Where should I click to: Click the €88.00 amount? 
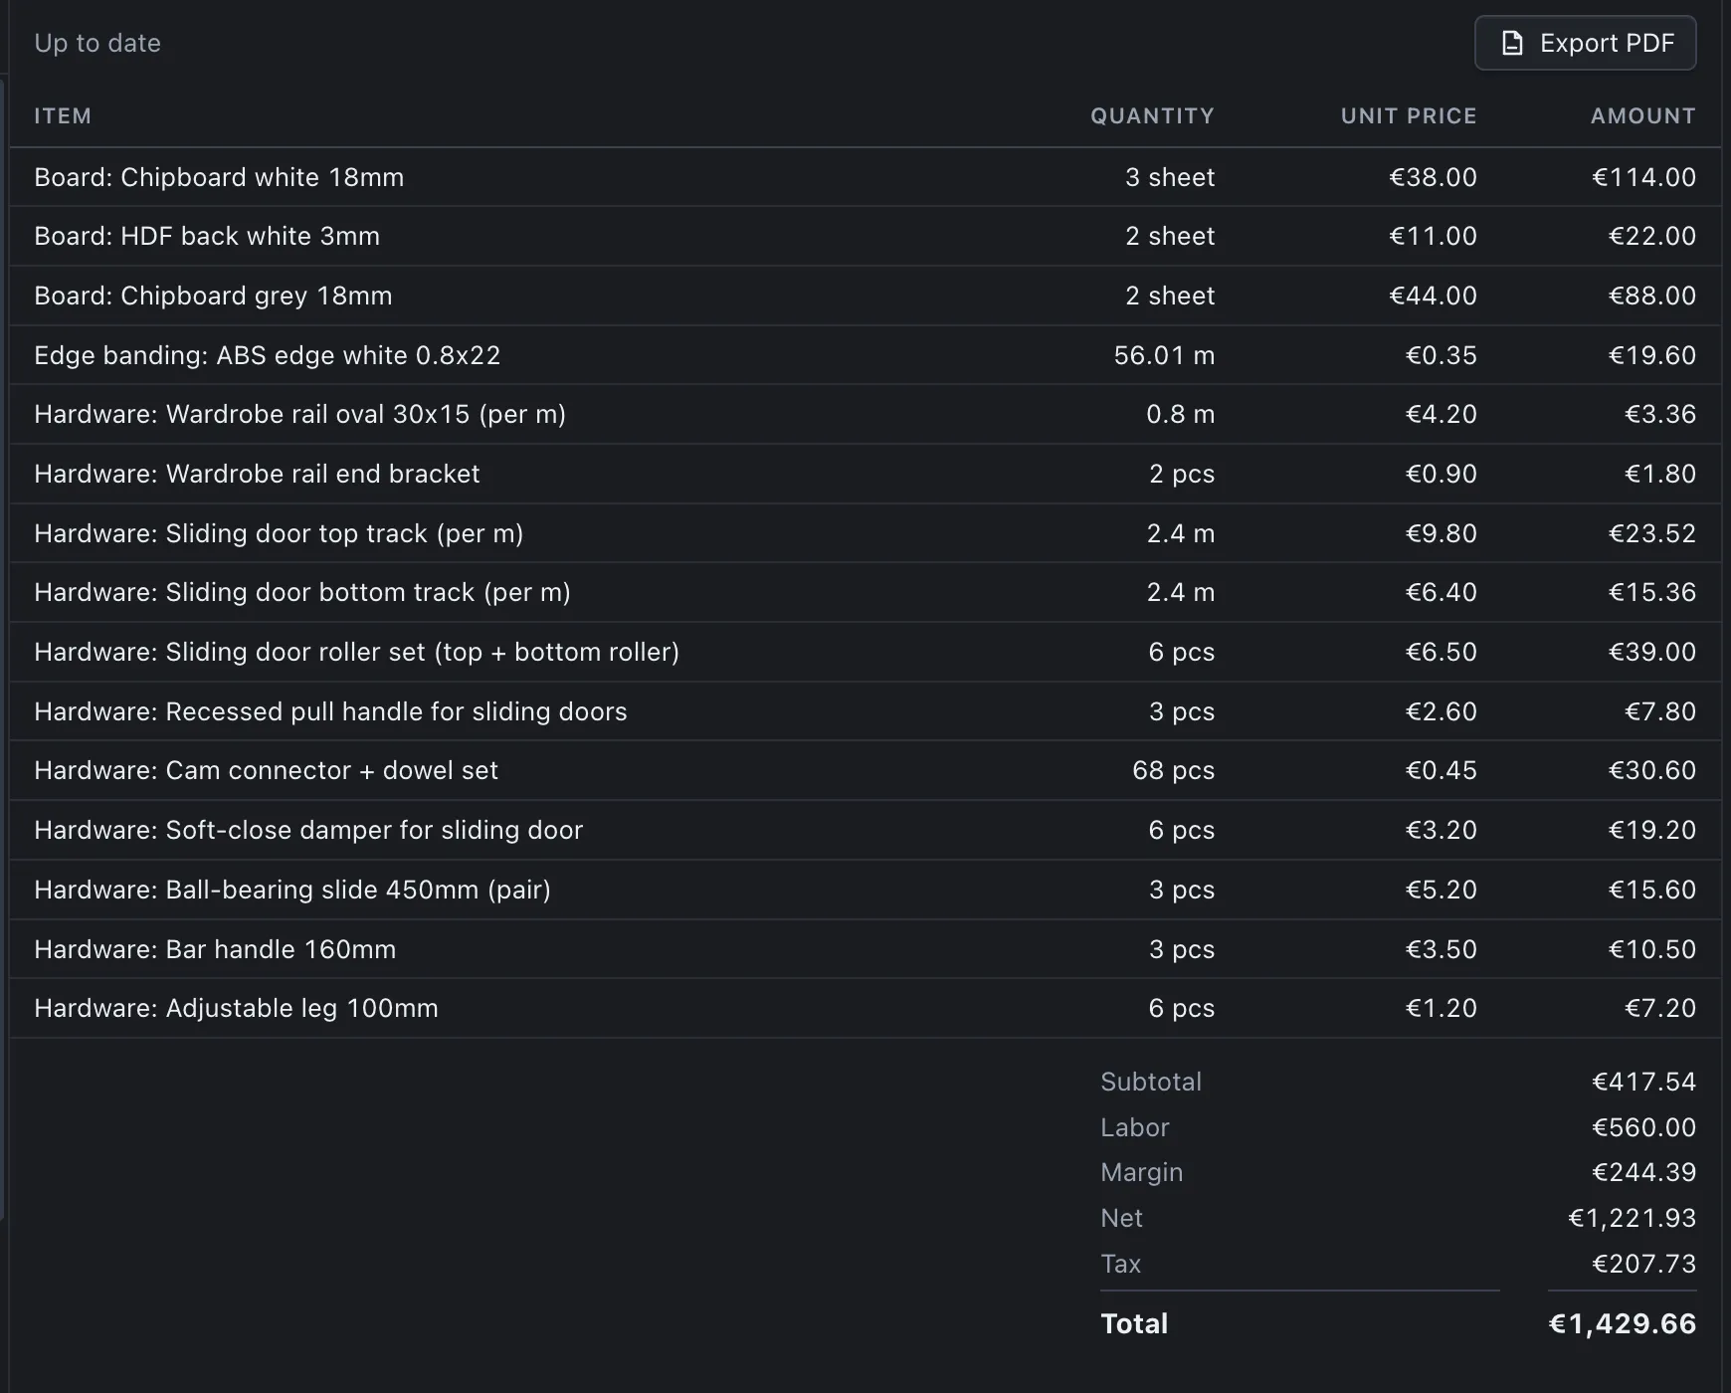coord(1651,296)
